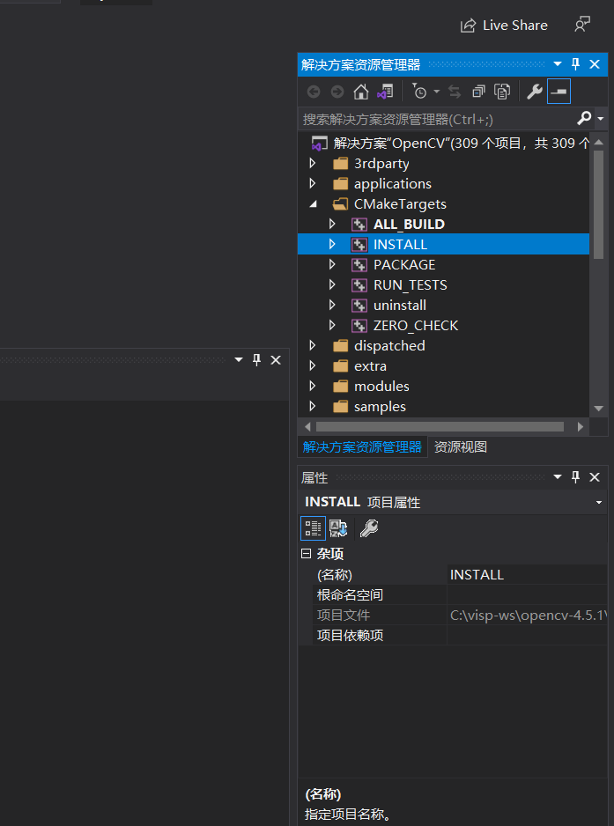The image size is (614, 826).
Task: Click the tree's horizontal scrollbar thumb
Action: pyautogui.click(x=440, y=427)
